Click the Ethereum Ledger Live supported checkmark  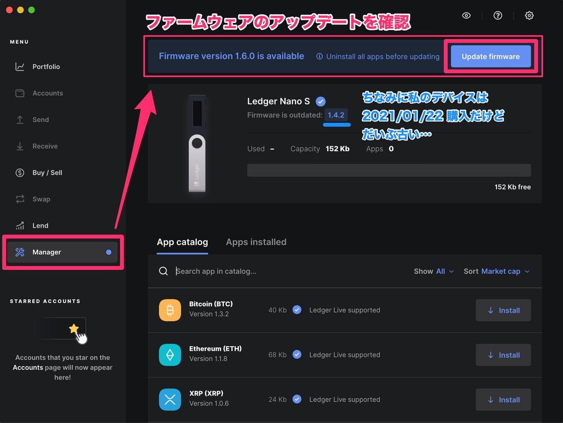tap(297, 355)
